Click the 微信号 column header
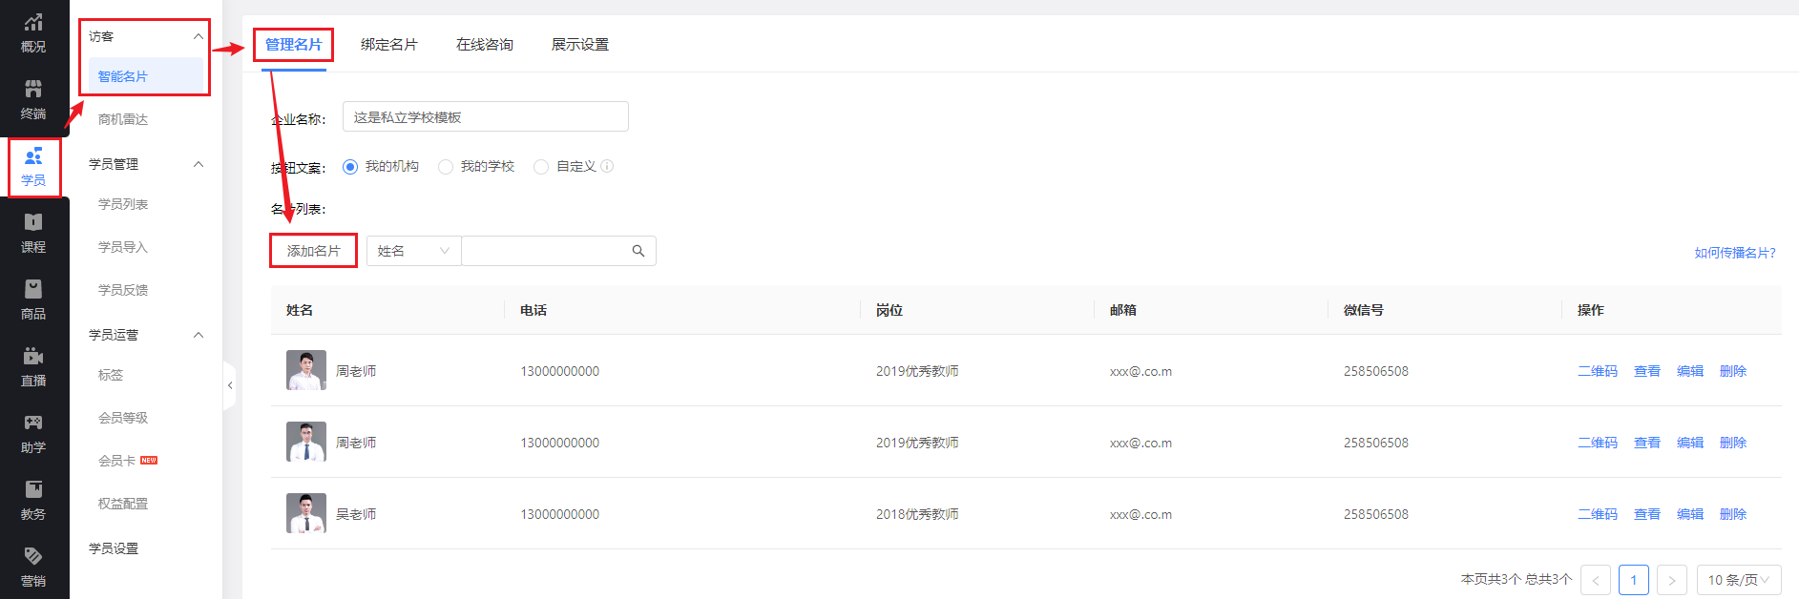 [x=1364, y=310]
